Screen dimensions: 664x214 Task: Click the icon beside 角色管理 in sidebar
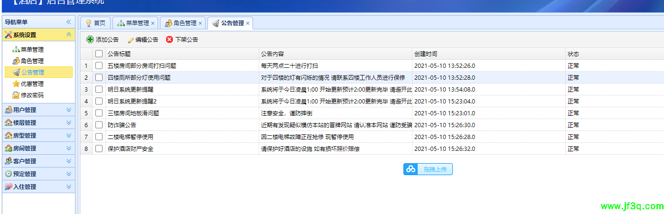click(x=16, y=61)
